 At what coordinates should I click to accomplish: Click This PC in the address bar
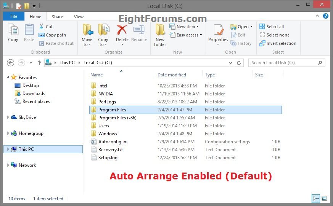[67, 63]
